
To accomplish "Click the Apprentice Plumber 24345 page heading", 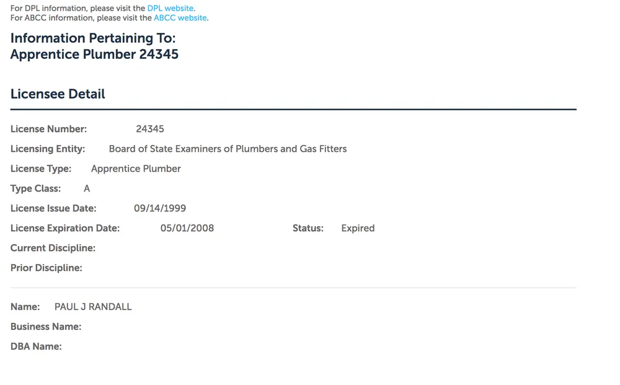I will pyautogui.click(x=94, y=55).
